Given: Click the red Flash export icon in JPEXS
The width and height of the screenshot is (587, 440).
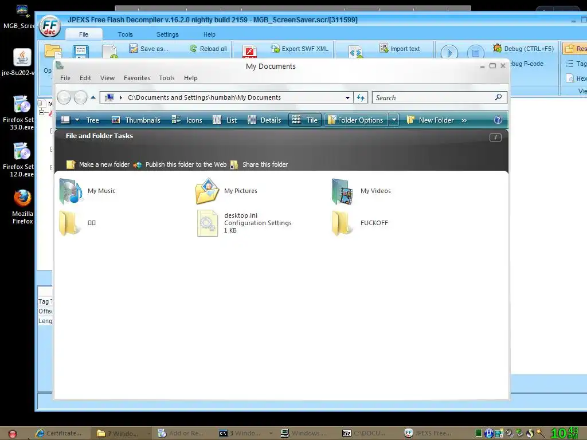Looking at the screenshot, I should pyautogui.click(x=249, y=52).
